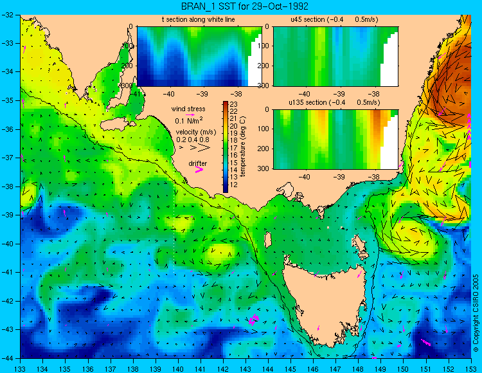482x373 pixels.
Task: Click the white dotted section line on map
Action: (x=174, y=228)
